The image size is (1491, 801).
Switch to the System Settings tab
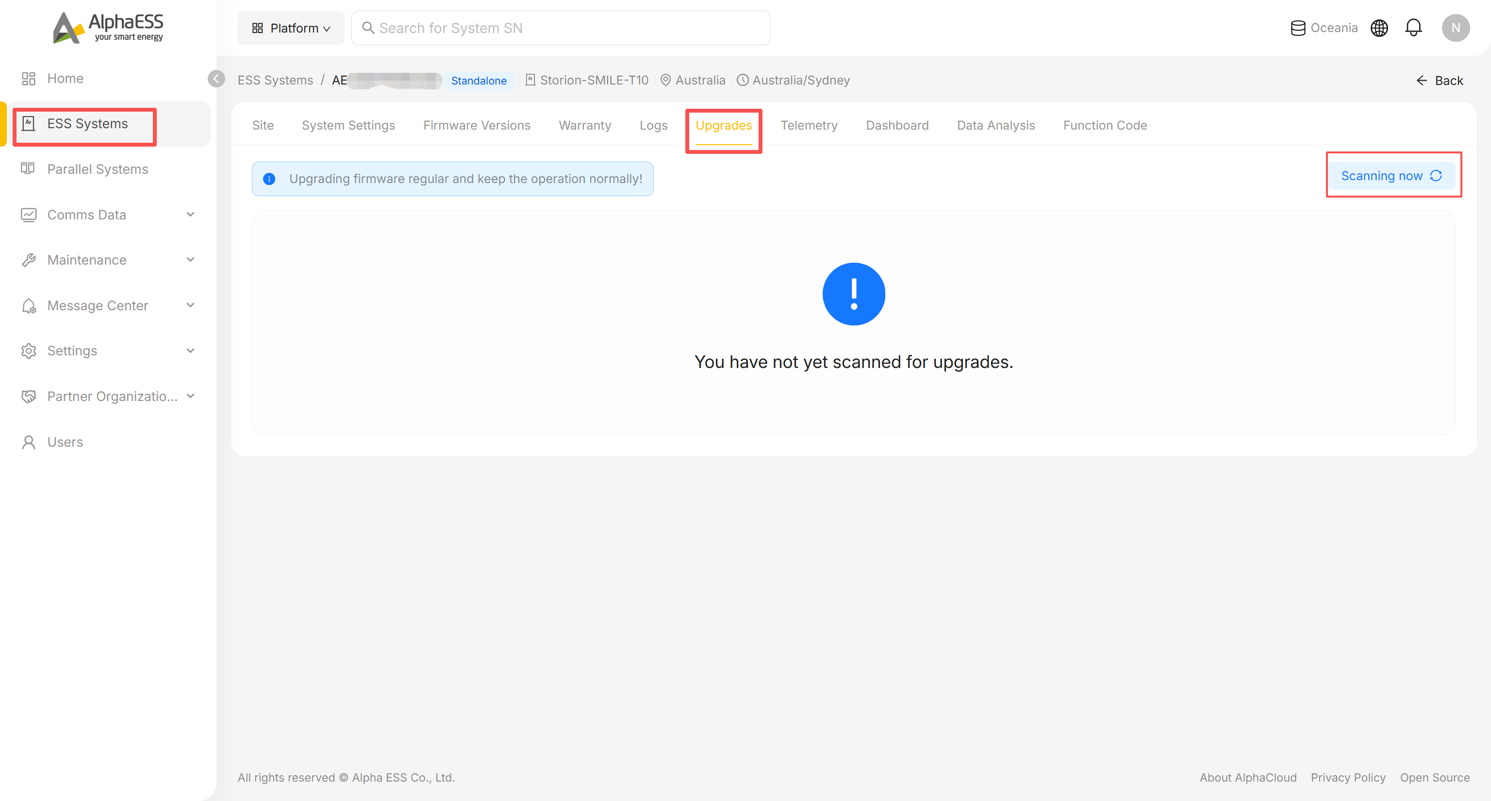pos(348,126)
